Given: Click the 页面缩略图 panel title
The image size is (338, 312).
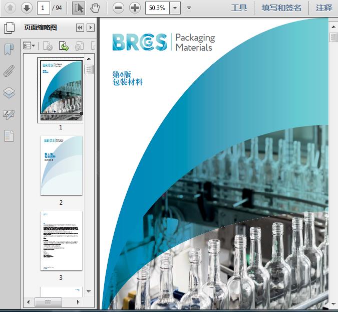Looking at the screenshot, I should point(41,28).
